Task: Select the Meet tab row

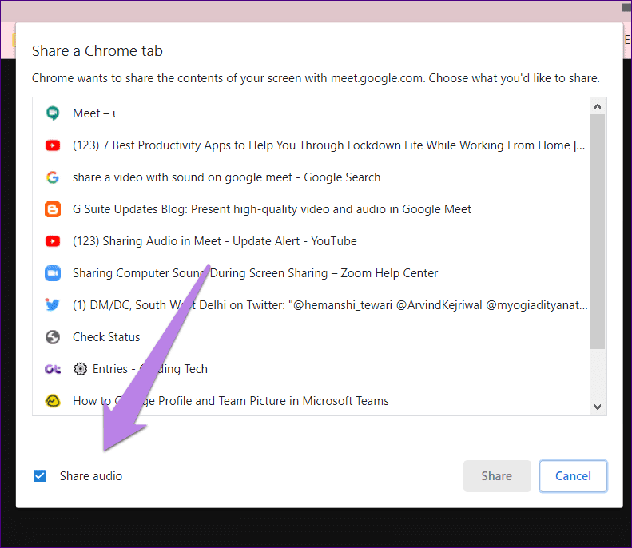Action: click(x=311, y=113)
